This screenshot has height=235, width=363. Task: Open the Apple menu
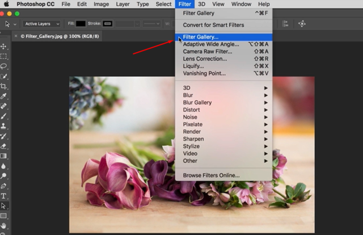pyautogui.click(x=6, y=4)
